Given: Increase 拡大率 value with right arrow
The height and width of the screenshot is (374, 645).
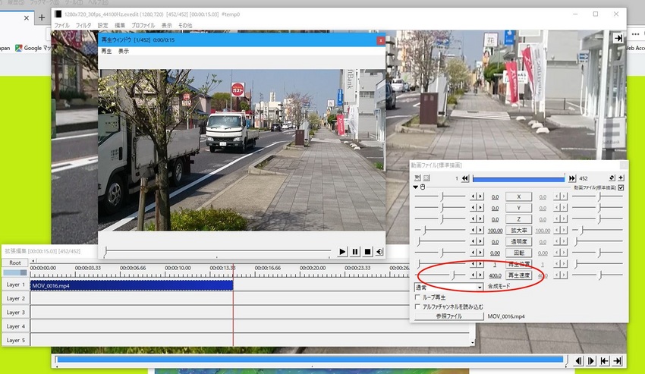Looking at the screenshot, I should pyautogui.click(x=480, y=230).
